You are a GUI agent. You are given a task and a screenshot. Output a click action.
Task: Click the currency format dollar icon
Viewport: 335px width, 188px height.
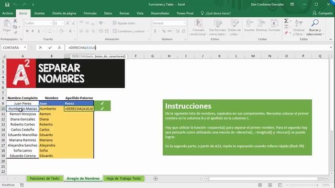155,31
